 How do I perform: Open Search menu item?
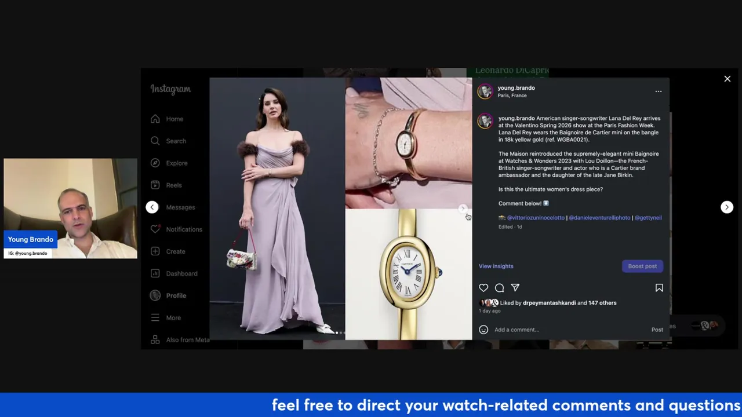[176, 141]
